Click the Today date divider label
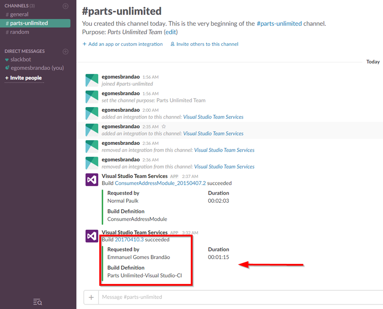Screen dimensions: 383x309 373,62
